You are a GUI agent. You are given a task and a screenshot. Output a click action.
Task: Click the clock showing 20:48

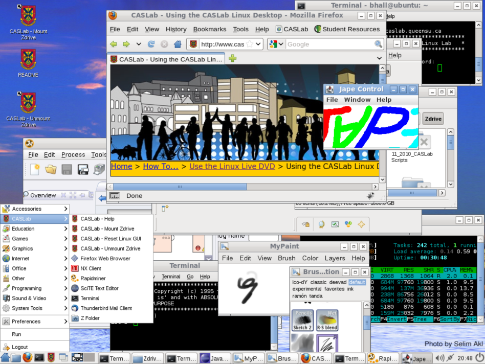(465, 358)
